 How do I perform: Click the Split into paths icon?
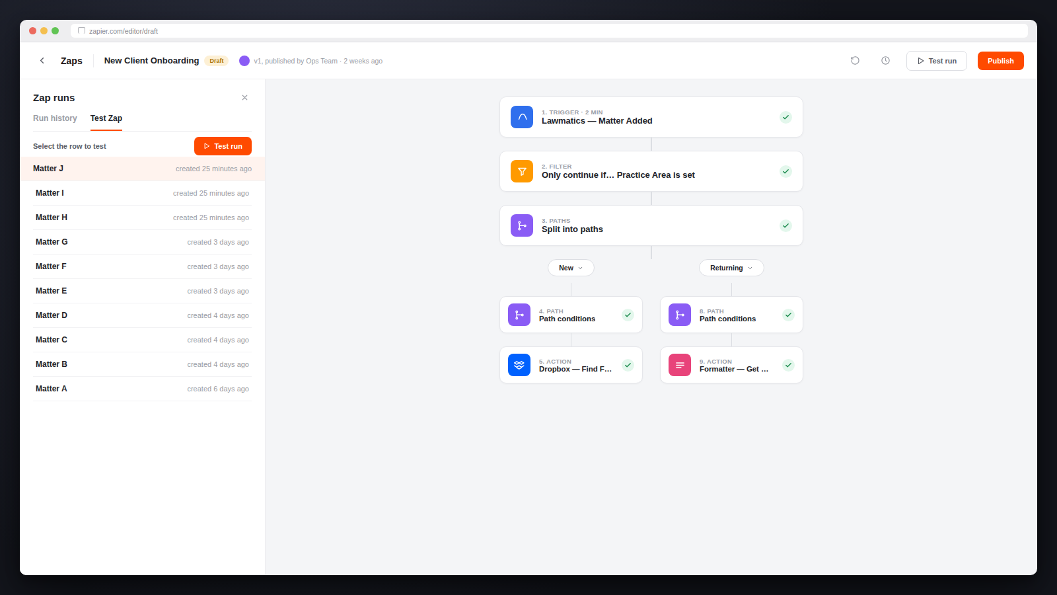coord(522,225)
